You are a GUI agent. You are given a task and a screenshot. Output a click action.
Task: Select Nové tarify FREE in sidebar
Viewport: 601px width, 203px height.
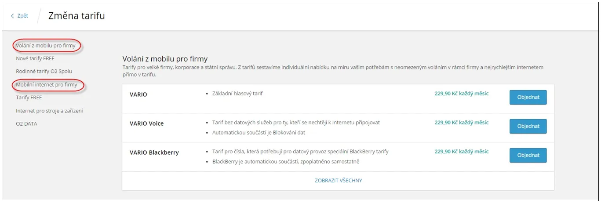point(35,58)
